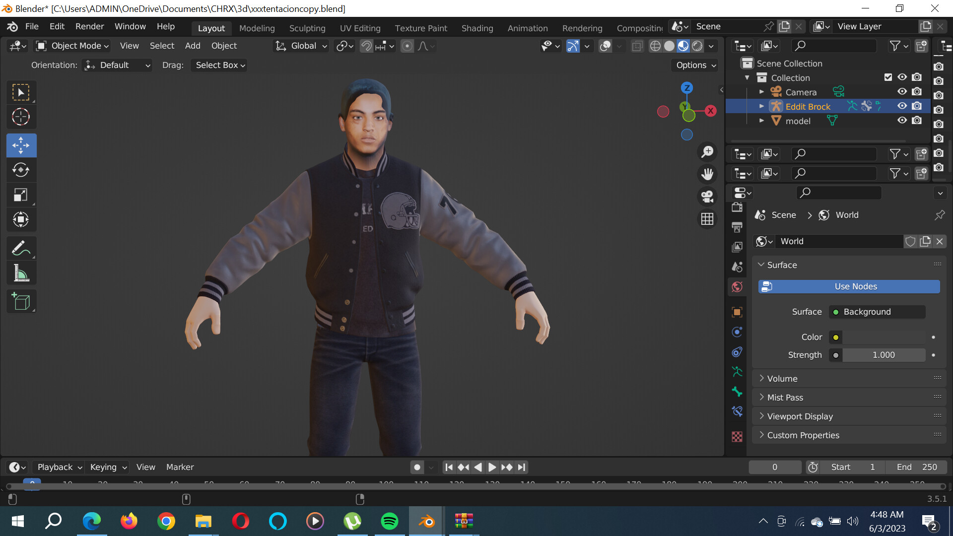Viewport: 953px width, 536px height.
Task: Open the Object Mode dropdown
Action: [x=71, y=46]
